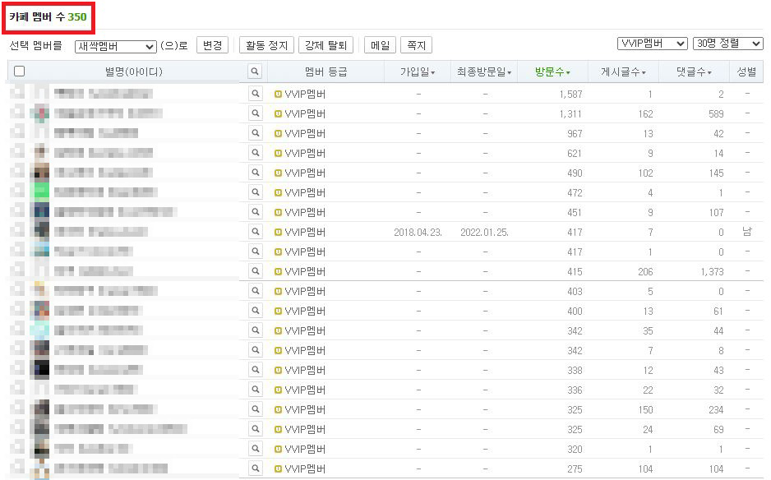
Task: Click VVIP grade badge icon in 621 visits row
Action: (x=278, y=154)
